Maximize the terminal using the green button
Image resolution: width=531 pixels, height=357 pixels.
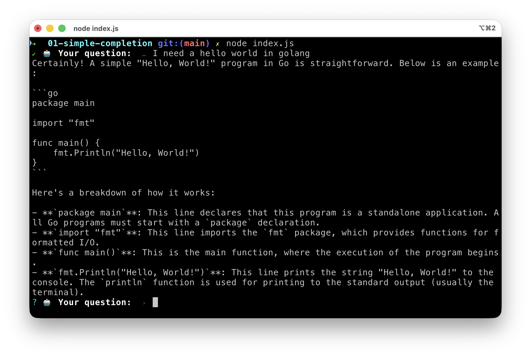coord(62,28)
